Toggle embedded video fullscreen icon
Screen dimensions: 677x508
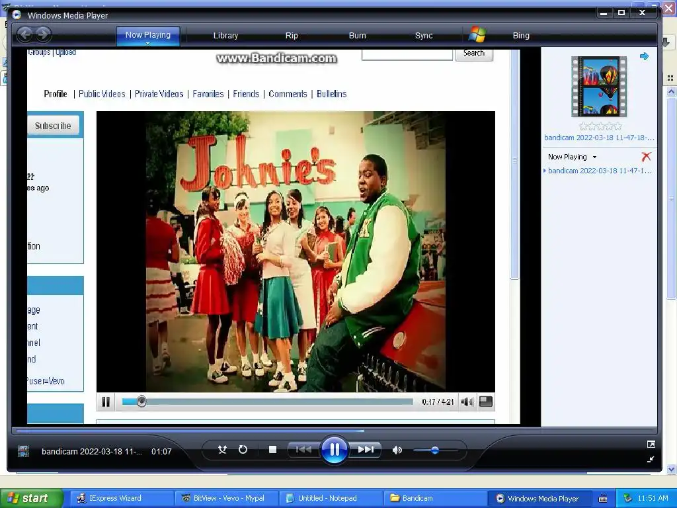point(486,402)
